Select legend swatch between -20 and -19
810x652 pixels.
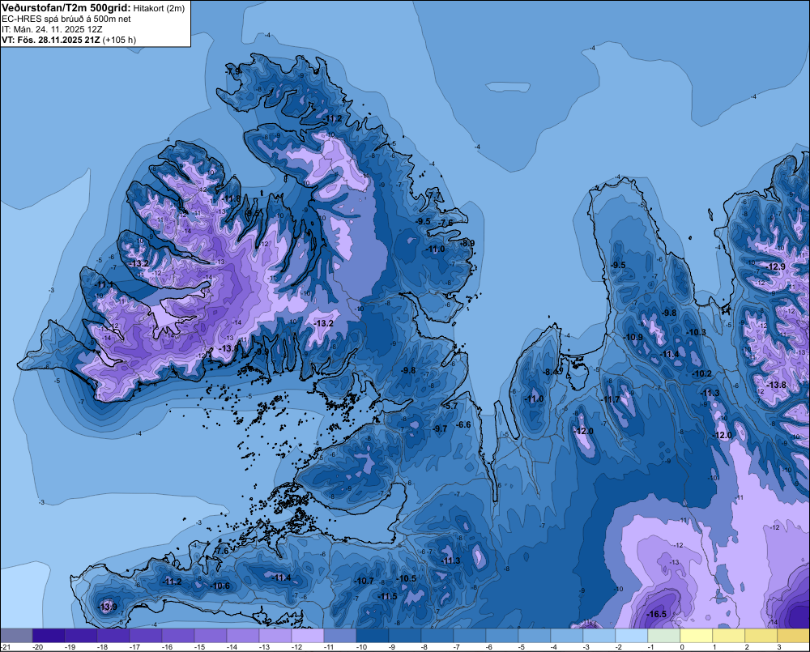pyautogui.click(x=49, y=635)
